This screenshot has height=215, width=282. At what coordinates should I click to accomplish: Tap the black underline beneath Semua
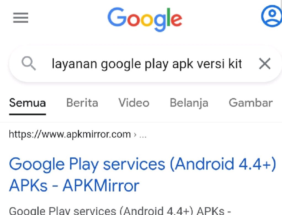point(28,114)
